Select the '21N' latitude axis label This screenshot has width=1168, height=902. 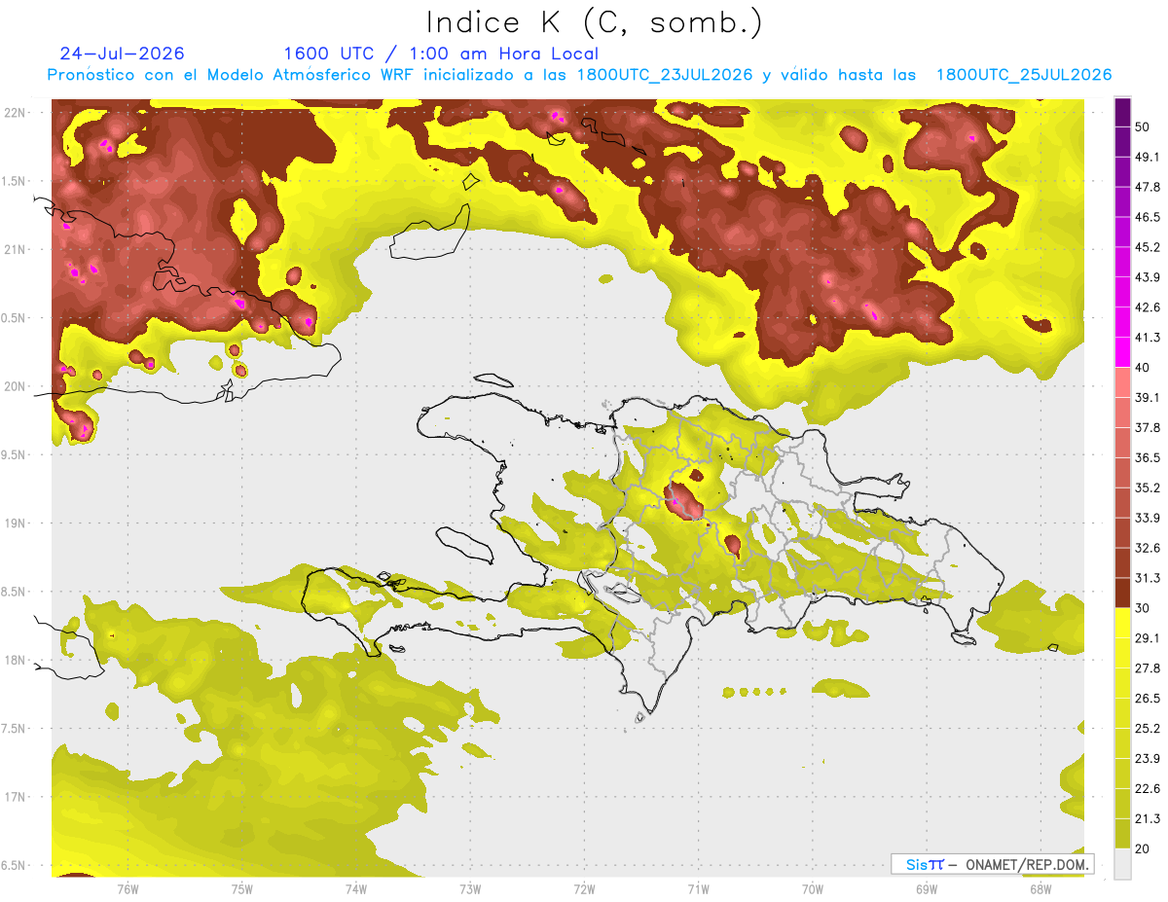coord(17,249)
